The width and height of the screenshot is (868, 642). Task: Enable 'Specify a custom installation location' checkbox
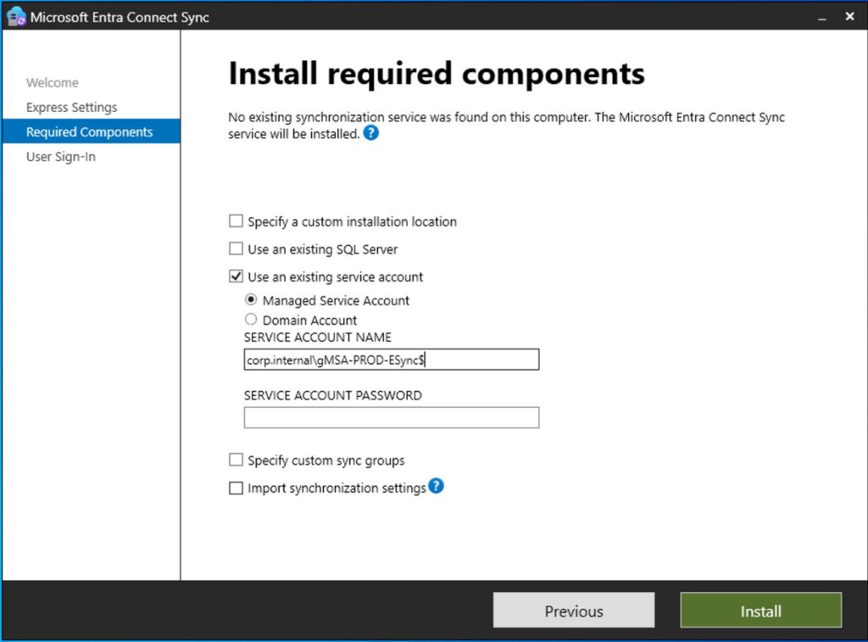(x=236, y=221)
